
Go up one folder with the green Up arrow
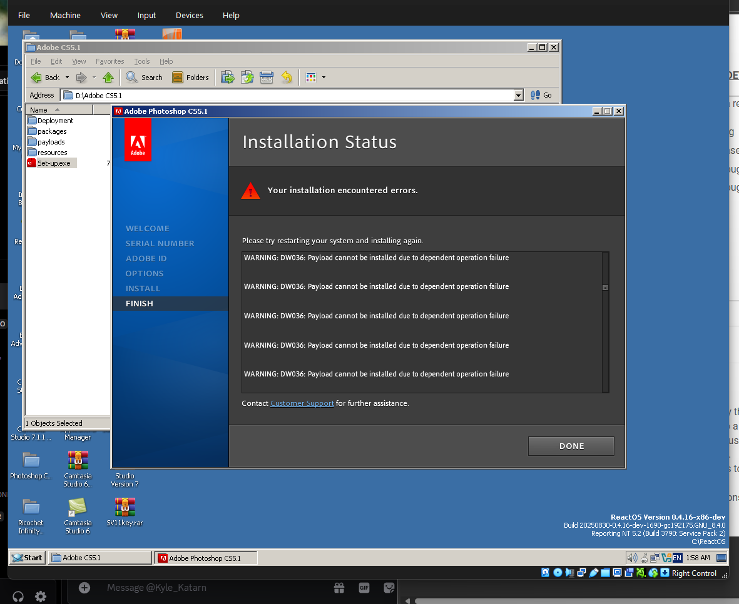tap(108, 77)
